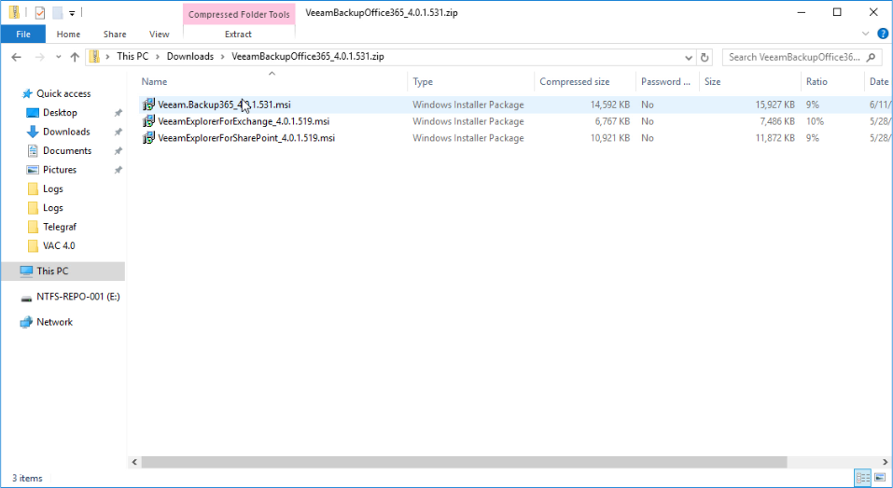Open Network in the navigation pane

click(55, 322)
